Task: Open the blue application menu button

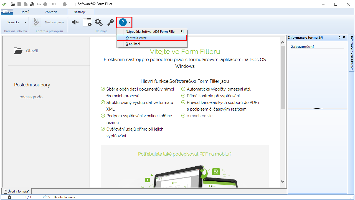Action: 7,12
